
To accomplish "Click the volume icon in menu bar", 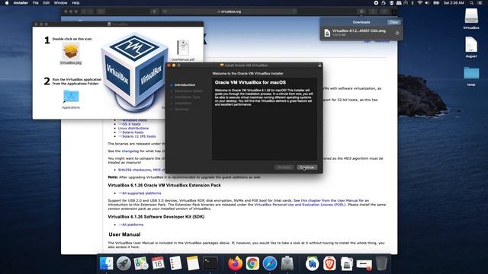I will click(427, 3).
